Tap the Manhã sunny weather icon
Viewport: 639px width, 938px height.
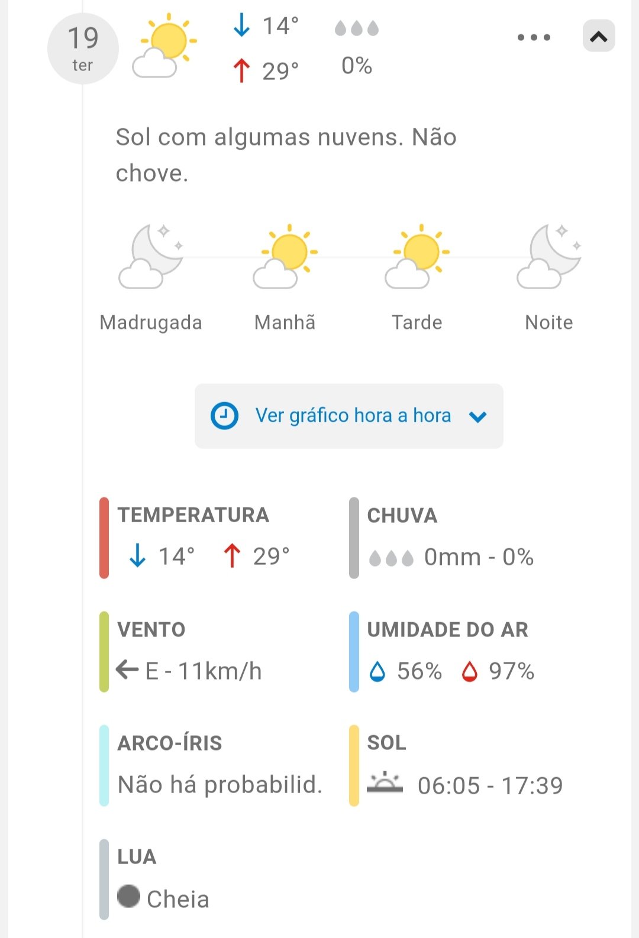[285, 257]
